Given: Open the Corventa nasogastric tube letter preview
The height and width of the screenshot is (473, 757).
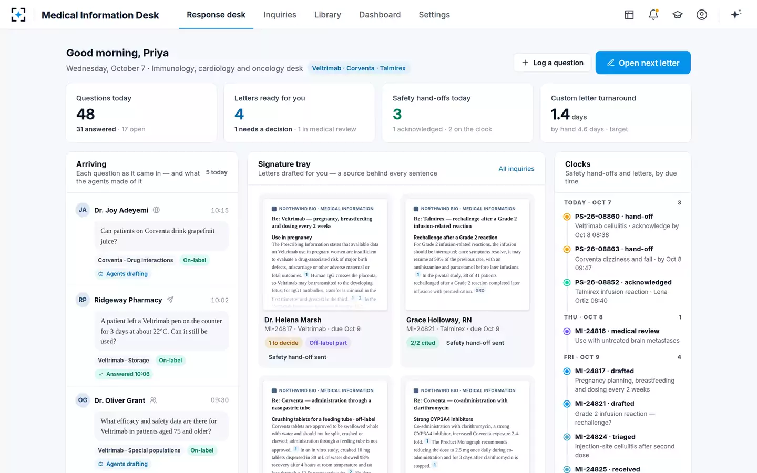Looking at the screenshot, I should point(325,427).
